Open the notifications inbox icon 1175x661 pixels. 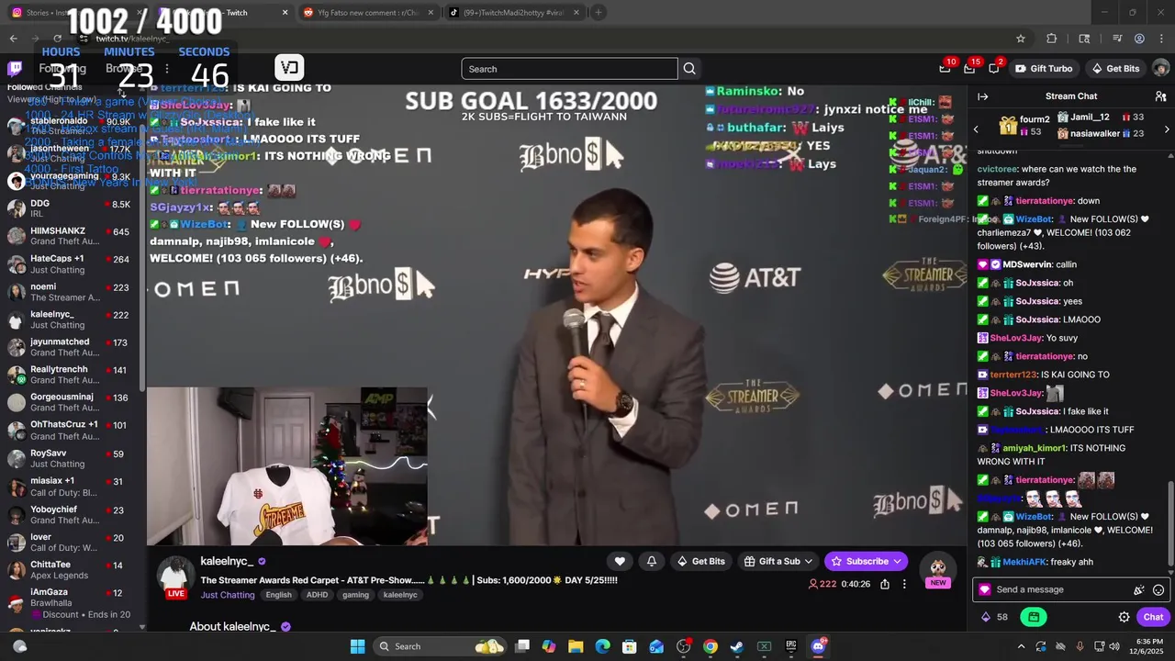969,69
